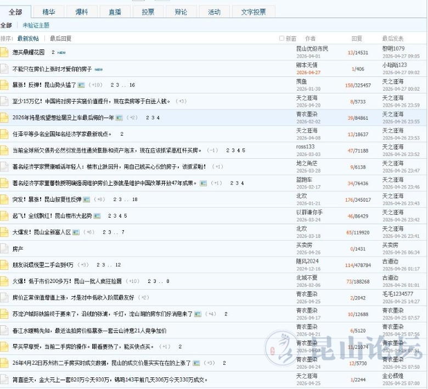Open author profile 昆山优级市民
The width and height of the screenshot is (428, 389).
[312, 49]
